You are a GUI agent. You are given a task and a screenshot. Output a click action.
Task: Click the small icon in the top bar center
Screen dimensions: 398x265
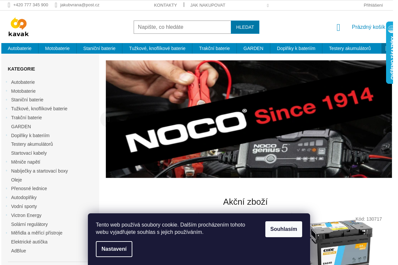(x=268, y=5)
